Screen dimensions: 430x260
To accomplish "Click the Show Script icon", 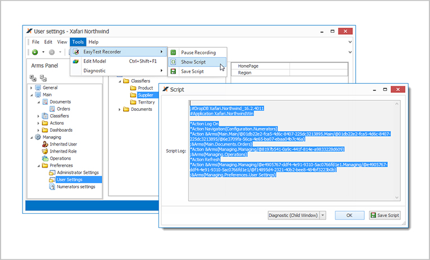I will [173, 62].
